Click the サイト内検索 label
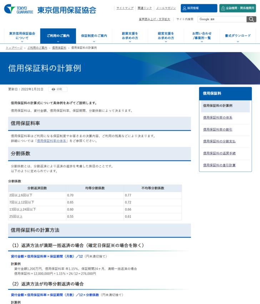Screen dimensions: 260x304 click(x=185, y=19)
